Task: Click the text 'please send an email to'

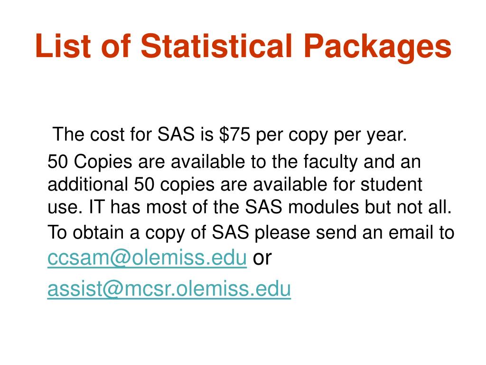Action: pos(354,233)
